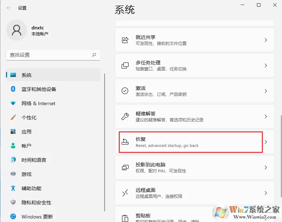Click '远程桌面用户，连接权限' description text
The image size is (282, 222).
(x=159, y=196)
